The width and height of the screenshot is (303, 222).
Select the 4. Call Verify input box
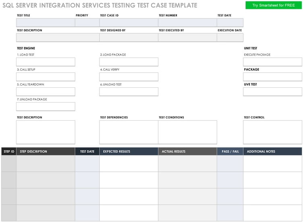point(129,77)
